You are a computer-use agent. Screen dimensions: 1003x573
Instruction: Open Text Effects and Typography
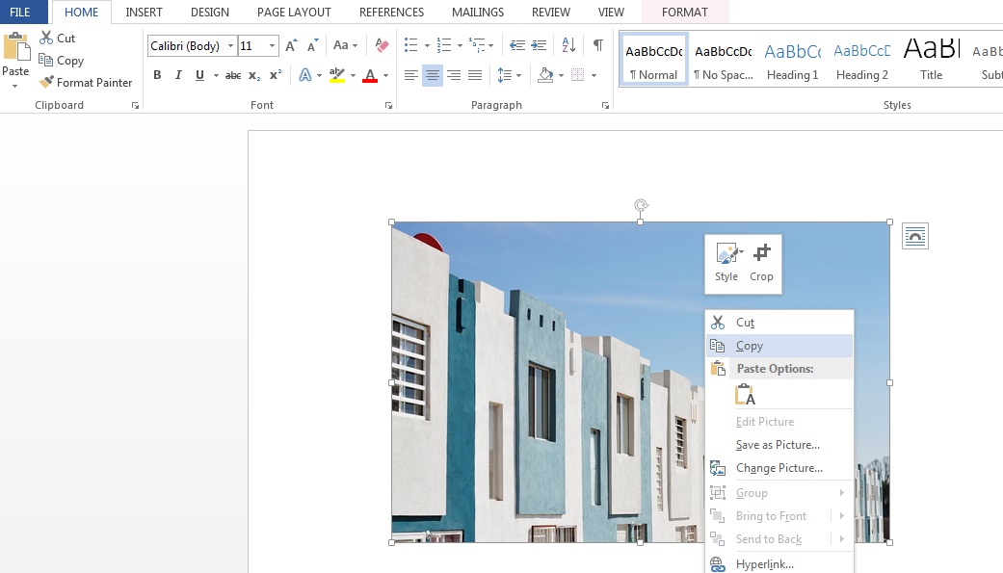305,75
